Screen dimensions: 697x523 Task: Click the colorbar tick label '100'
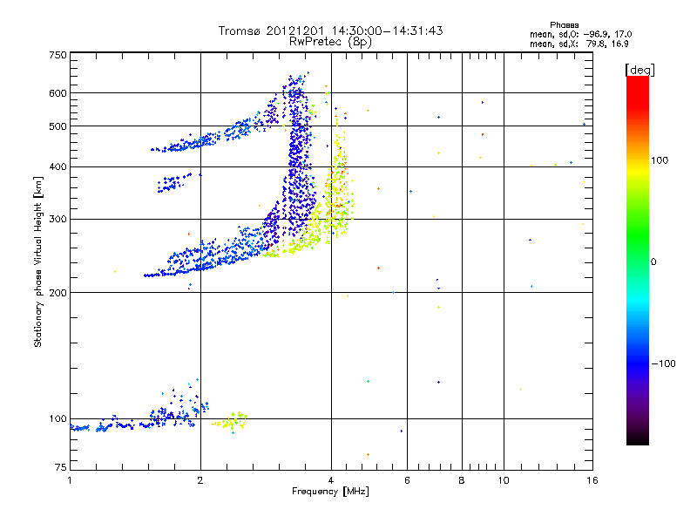click(x=660, y=160)
